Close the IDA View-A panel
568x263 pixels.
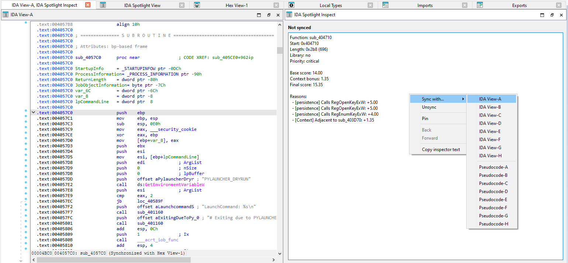[x=278, y=15]
